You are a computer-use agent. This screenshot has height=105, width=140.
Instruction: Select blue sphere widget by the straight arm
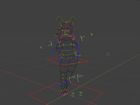pos(79,47)
